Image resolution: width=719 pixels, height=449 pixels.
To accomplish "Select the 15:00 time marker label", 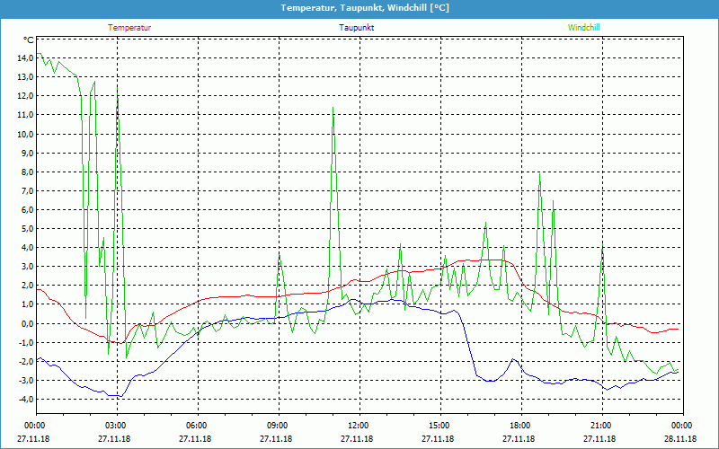I will coord(439,426).
